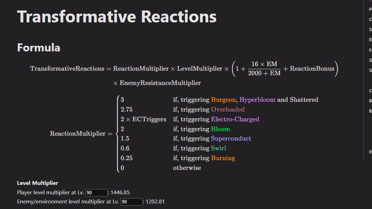
Task: Go to the Bloom reaction link
Action: tap(220, 129)
